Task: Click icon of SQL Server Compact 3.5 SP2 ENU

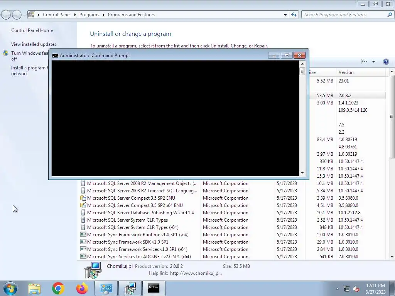Action: pos(83,198)
